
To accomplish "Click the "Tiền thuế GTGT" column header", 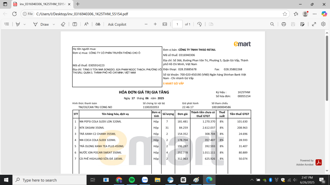I will click(x=239, y=114).
